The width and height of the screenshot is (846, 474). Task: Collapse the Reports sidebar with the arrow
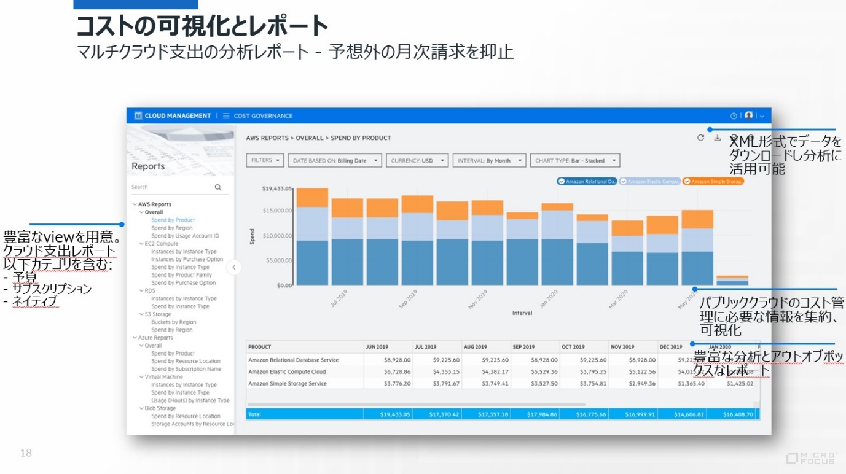pos(233,267)
